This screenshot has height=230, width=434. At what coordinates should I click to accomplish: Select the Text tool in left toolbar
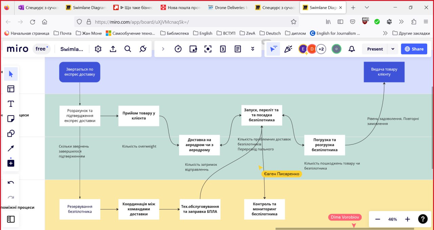pyautogui.click(x=11, y=104)
